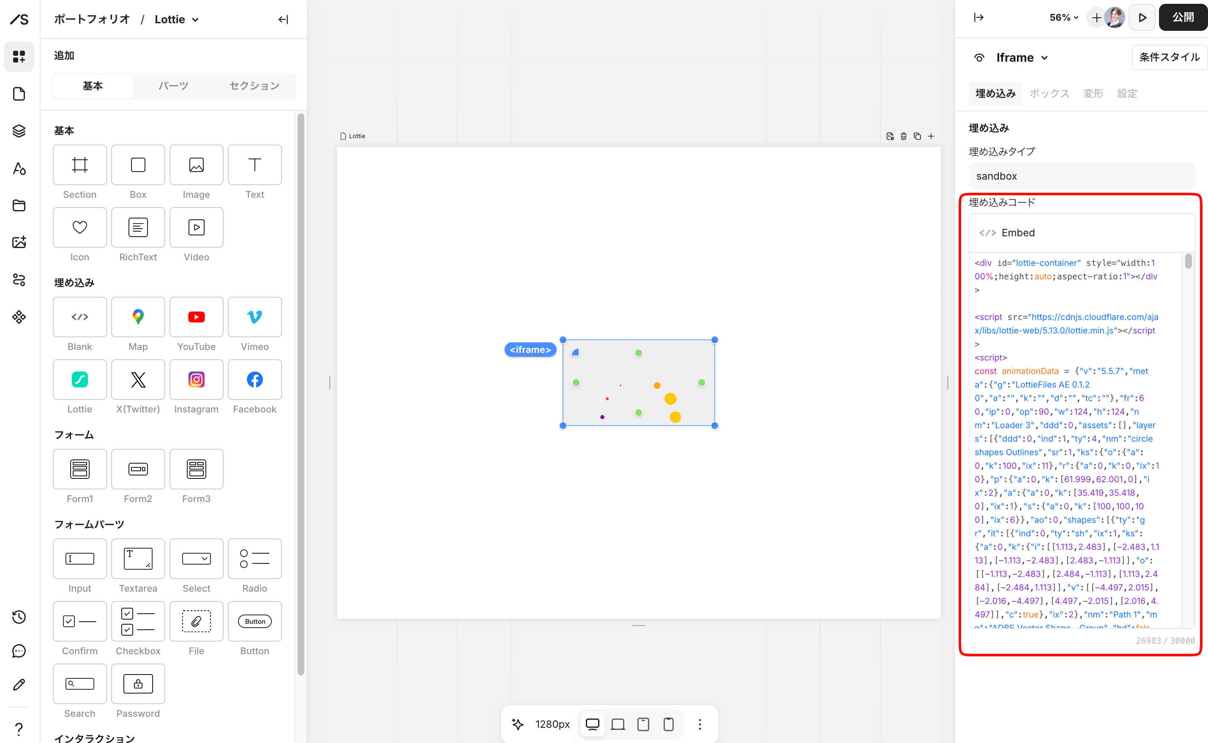This screenshot has width=1208, height=743.
Task: Switch to the パーツ tab
Action: pyautogui.click(x=173, y=86)
